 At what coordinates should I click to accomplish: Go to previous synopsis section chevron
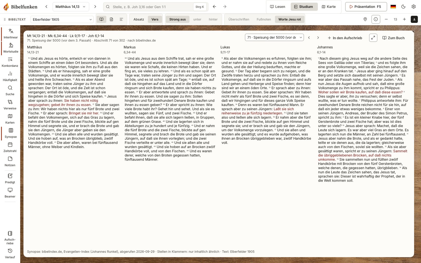tap(309, 38)
